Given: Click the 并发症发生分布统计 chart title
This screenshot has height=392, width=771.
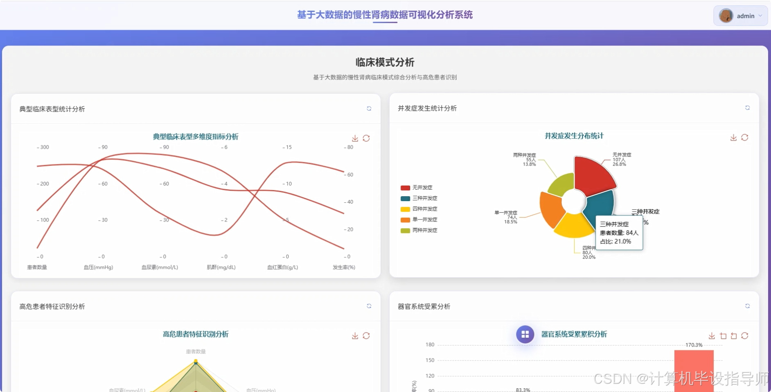Looking at the screenshot, I should [574, 136].
